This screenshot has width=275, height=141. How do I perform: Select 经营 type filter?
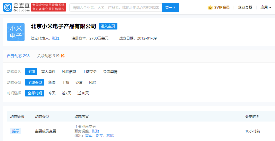[79, 82]
